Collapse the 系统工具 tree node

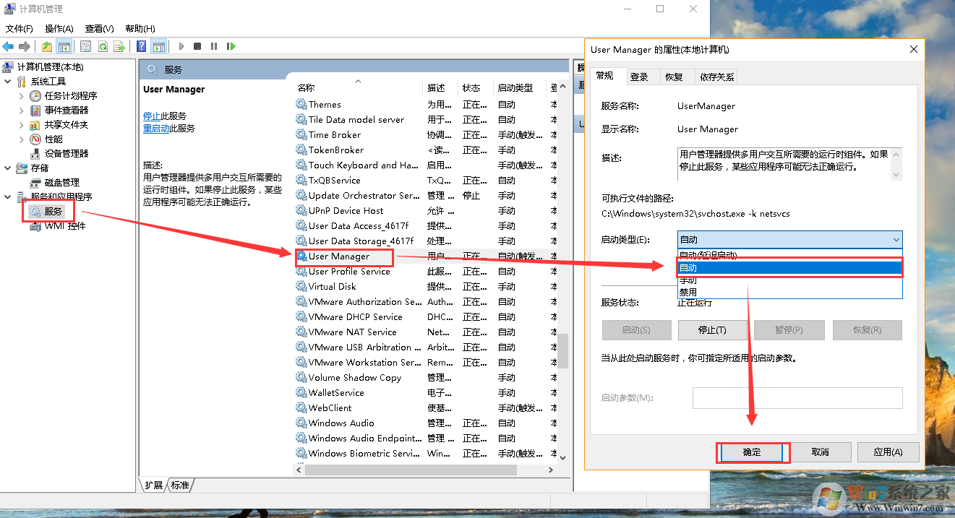click(7, 82)
